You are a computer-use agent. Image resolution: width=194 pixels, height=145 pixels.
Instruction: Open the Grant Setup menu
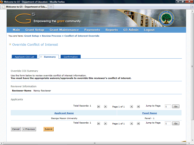[35, 30]
